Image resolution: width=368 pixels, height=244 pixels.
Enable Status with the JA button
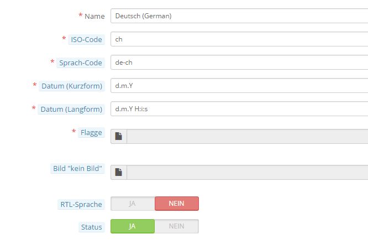pyautogui.click(x=133, y=226)
